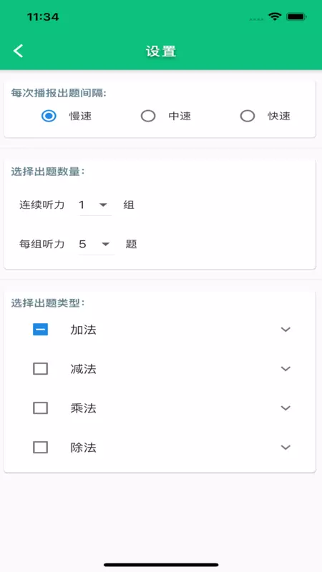Tap the 除法 label text
This screenshot has height=572, width=322.
[x=83, y=448]
